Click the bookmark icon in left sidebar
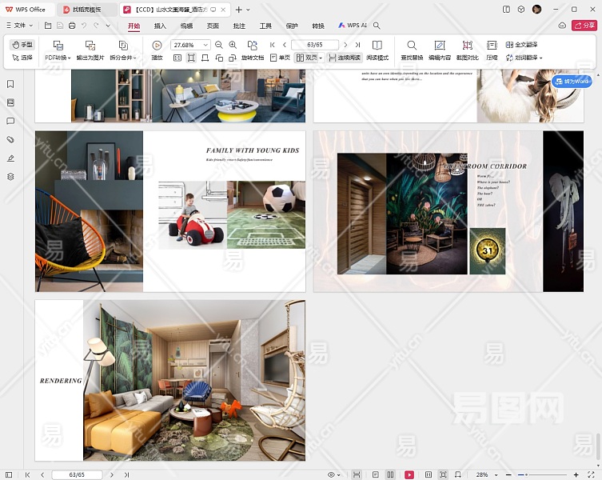This screenshot has height=480, width=602. (10, 84)
